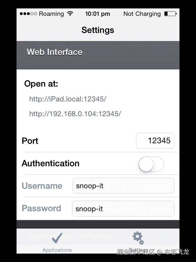Tap the 10:01 pm clock
196x262 pixels.
[97, 14]
